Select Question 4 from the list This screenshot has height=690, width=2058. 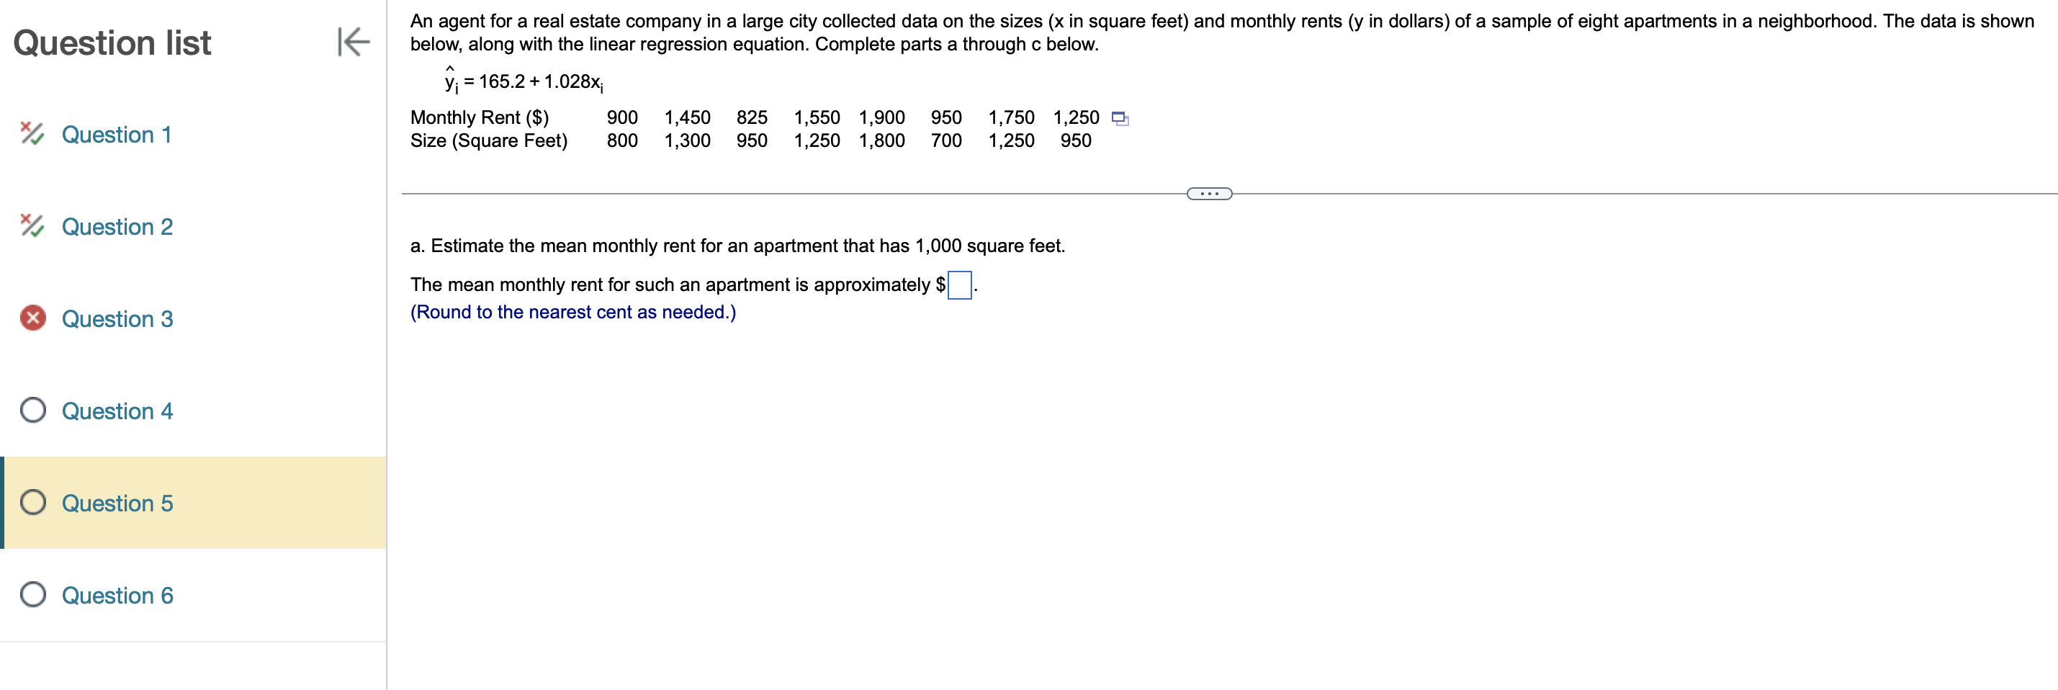click(117, 411)
